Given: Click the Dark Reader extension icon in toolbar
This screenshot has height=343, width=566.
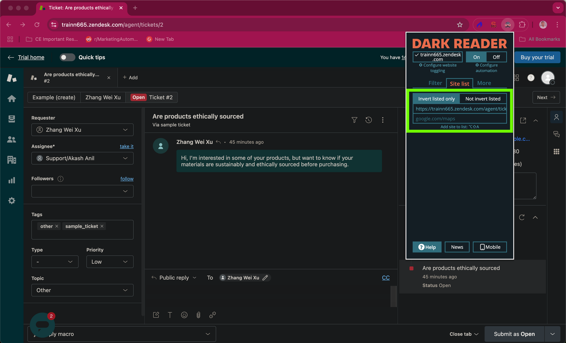Looking at the screenshot, I should (x=508, y=25).
